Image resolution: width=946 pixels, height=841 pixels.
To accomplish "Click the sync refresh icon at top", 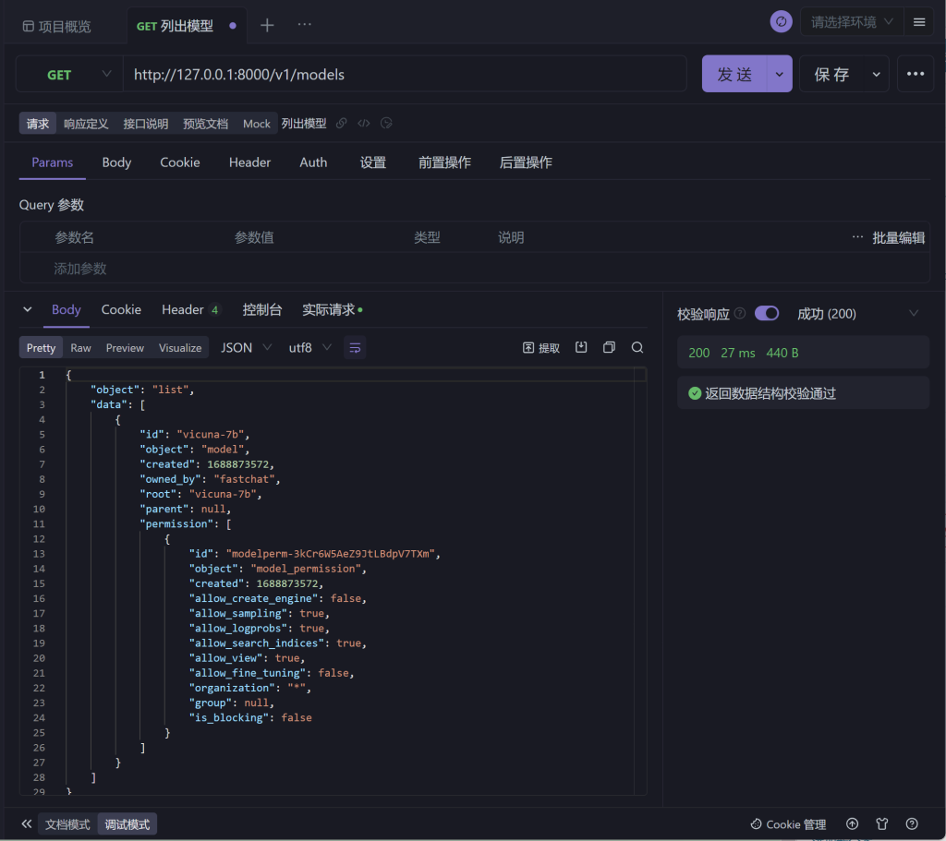I will [781, 22].
